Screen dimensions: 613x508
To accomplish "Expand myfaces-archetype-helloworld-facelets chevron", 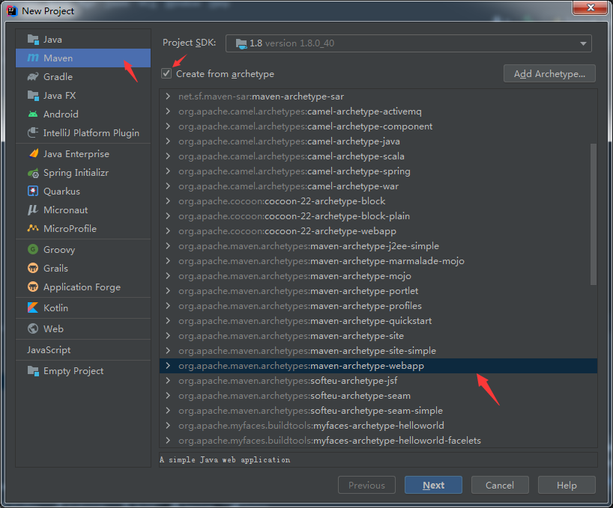I will pyautogui.click(x=168, y=441).
